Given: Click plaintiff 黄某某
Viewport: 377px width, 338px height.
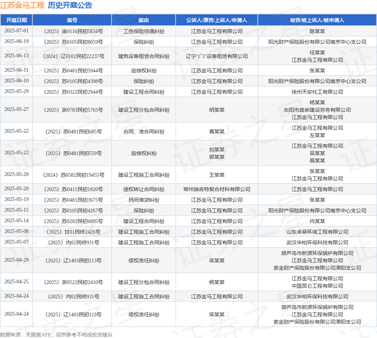Looking at the screenshot, I should point(216,132).
